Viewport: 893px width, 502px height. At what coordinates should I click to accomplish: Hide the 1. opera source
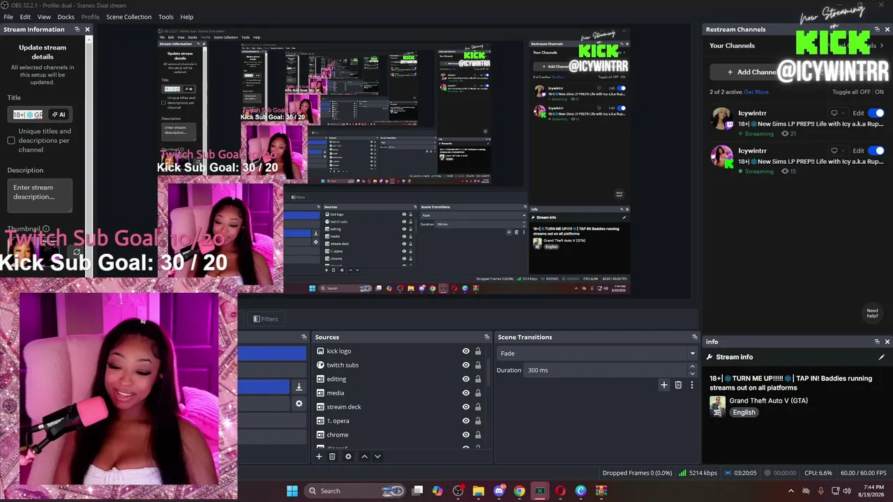pyautogui.click(x=466, y=421)
